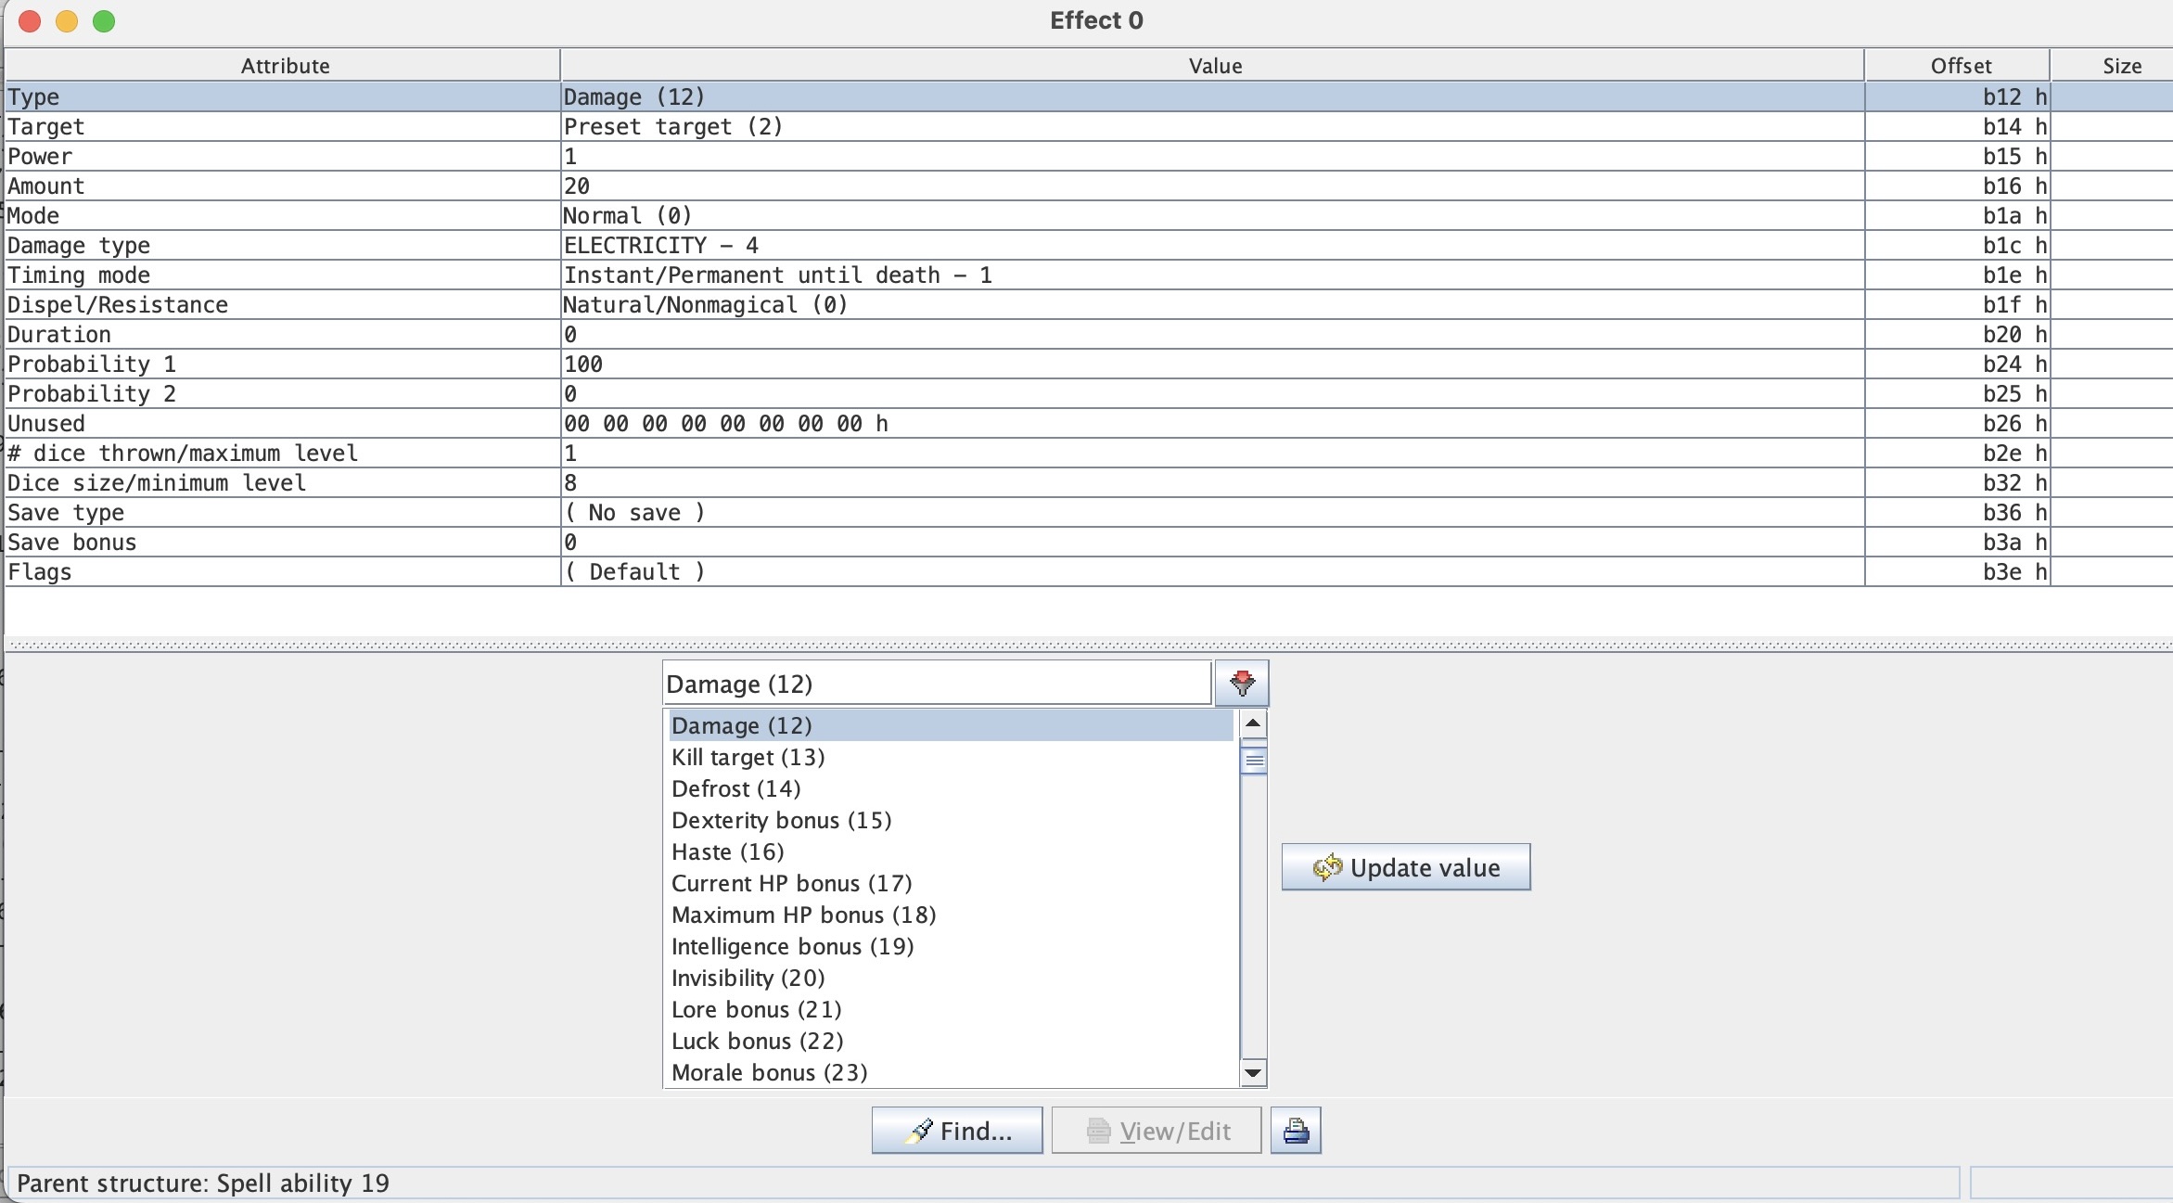Open the Find... button
Screen dimensions: 2173x1203
957,1131
